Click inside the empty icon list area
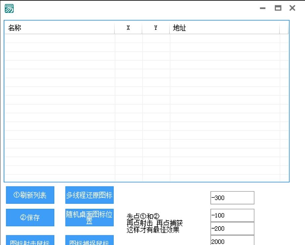Image resolution: width=305 pixels, height=245 pixels. pyautogui.click(x=146, y=107)
